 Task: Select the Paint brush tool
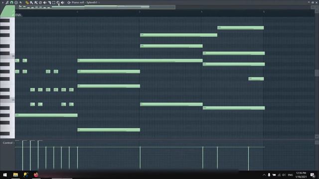click(x=31, y=2)
